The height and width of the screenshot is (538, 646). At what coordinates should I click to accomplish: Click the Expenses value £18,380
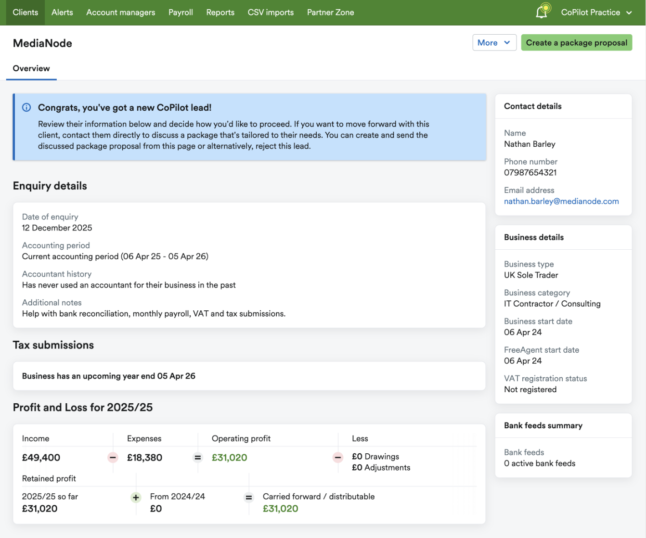click(144, 458)
